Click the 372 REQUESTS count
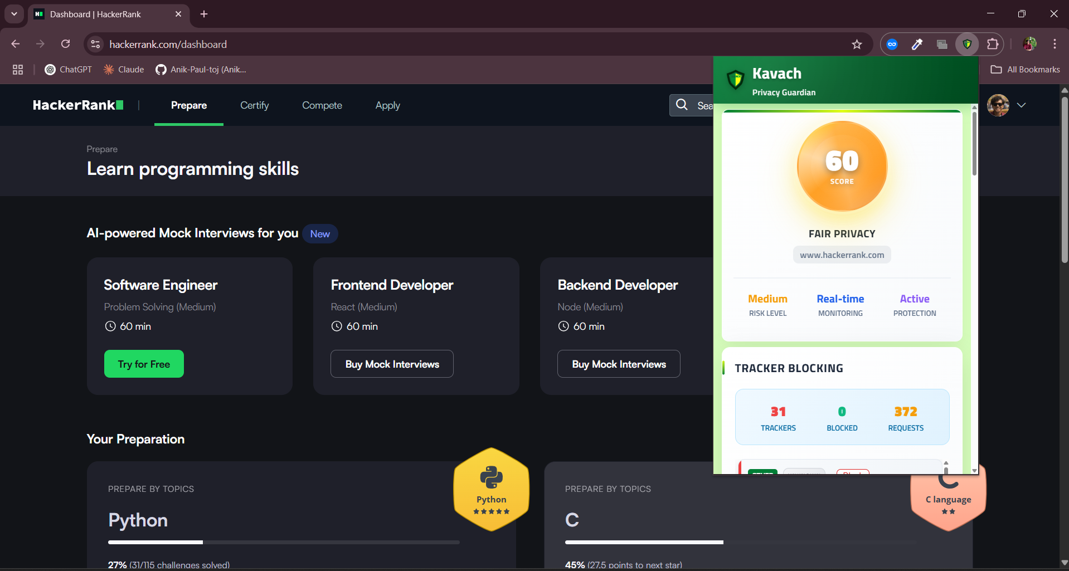 tap(906, 418)
